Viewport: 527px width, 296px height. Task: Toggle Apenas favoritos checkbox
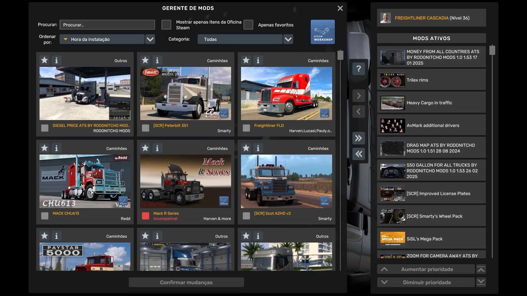[248, 25]
